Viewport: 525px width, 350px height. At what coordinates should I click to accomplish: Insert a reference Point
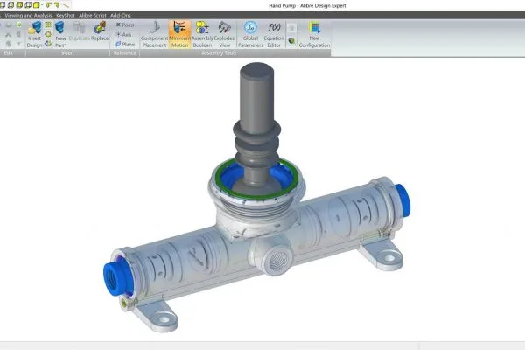[x=125, y=24]
